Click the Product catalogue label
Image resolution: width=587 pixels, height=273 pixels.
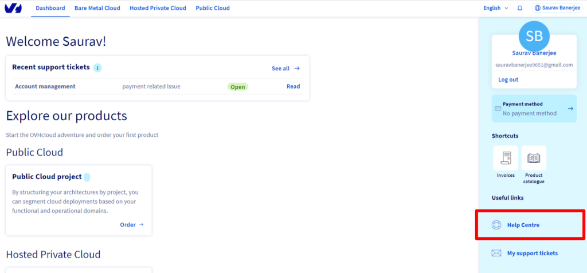click(x=534, y=179)
